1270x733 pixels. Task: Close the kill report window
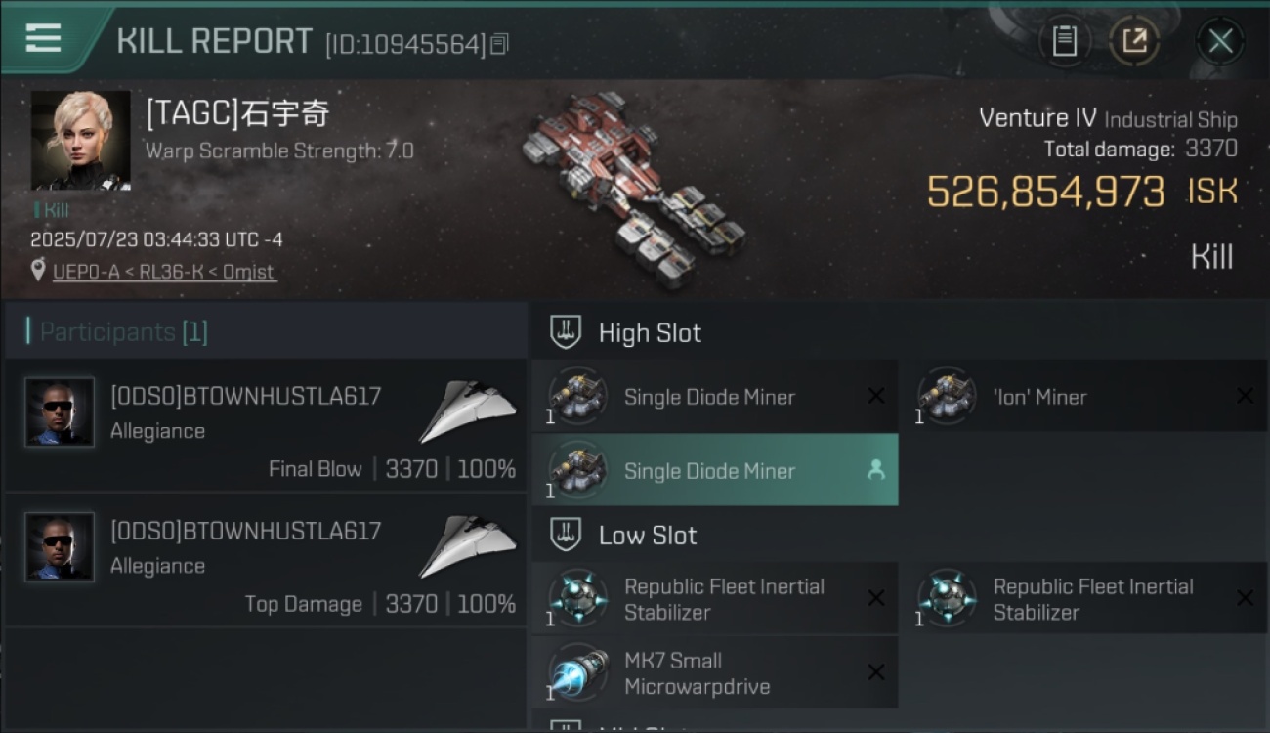(x=1220, y=41)
